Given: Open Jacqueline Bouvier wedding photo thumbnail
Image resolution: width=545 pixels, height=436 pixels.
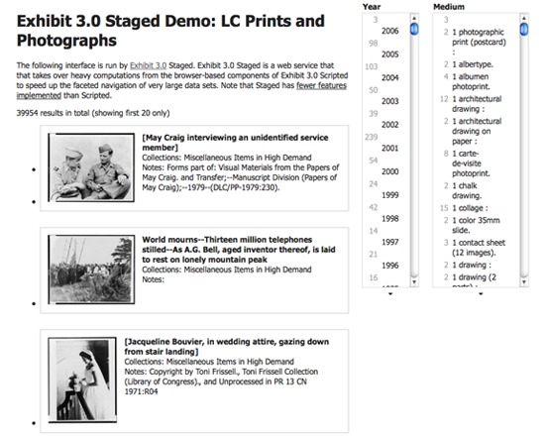Looking at the screenshot, I should pos(82,380).
